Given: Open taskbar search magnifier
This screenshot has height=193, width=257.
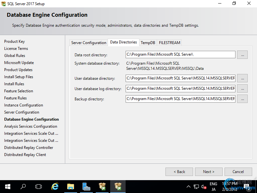Looking at the screenshot, I should (x=23, y=187).
